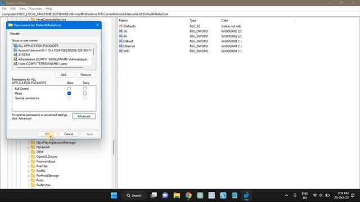Screen dimensions: 360x202
Task: Click the group list vertical scrollbar
Action: coord(93,52)
